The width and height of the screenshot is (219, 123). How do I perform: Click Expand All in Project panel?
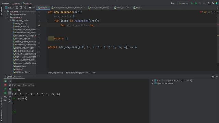(x=21, y=8)
